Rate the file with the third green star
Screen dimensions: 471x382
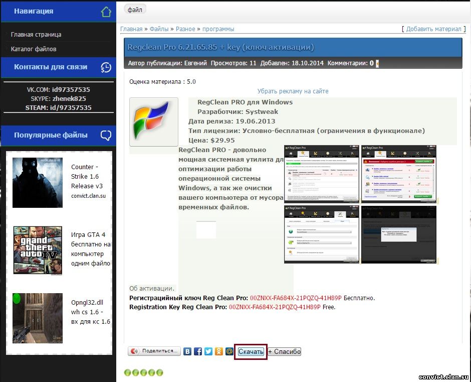coord(144,372)
